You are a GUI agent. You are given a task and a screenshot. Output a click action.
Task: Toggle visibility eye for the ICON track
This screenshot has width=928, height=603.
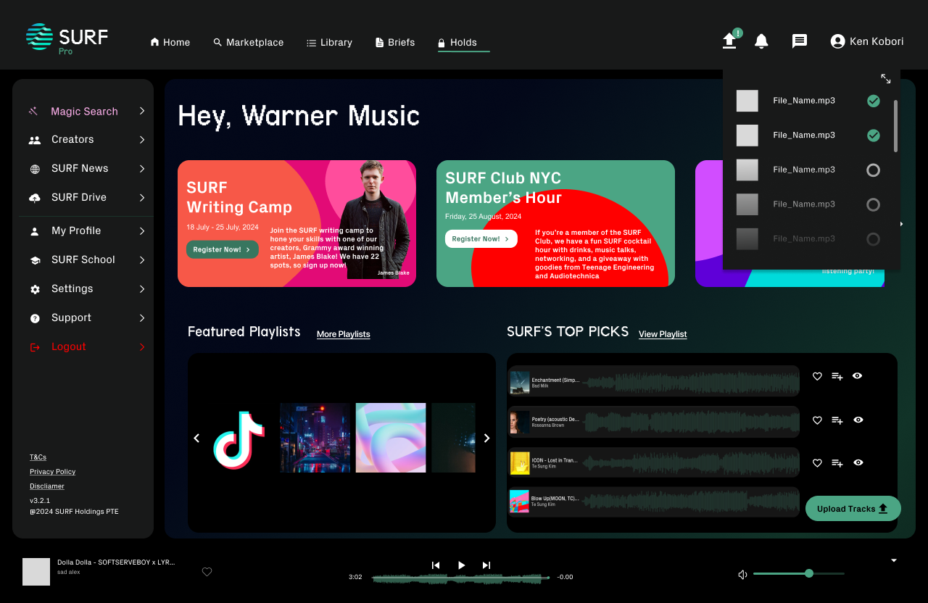coord(858,462)
